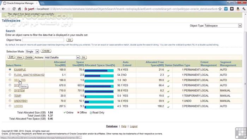Select the USERS tablespace radio button
This screenshot has width=247, height=139.
point(10,106)
